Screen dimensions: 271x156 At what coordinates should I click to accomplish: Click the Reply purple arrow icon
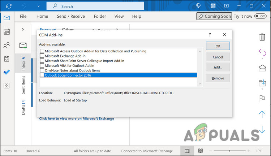click(262, 52)
